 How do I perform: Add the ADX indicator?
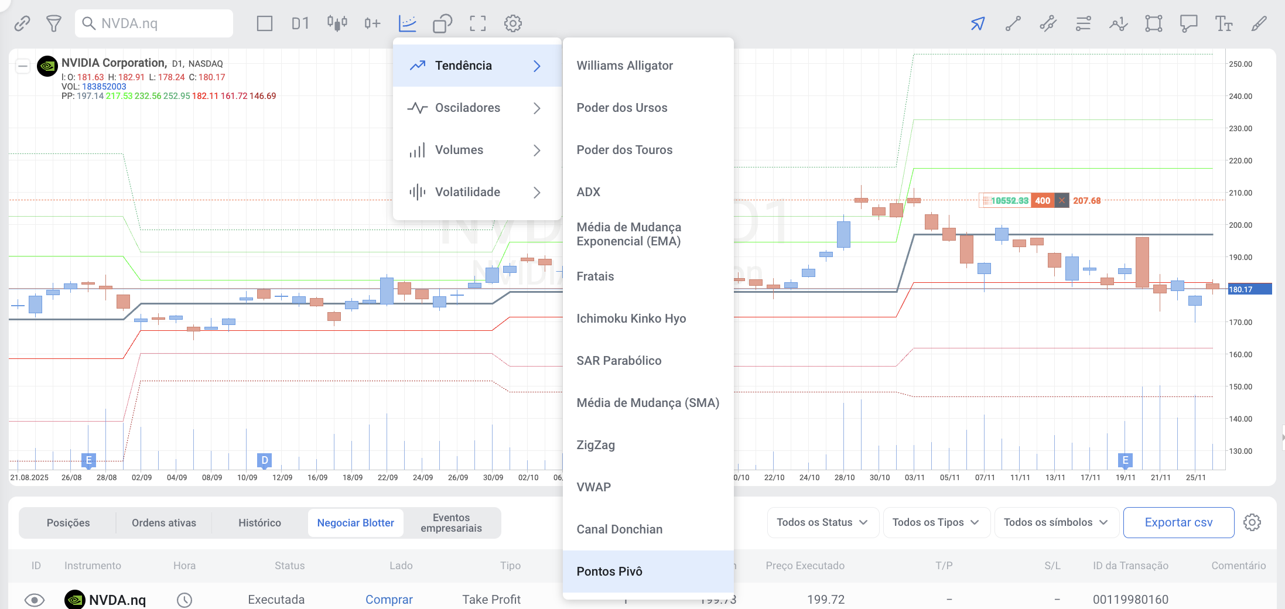tap(648, 192)
